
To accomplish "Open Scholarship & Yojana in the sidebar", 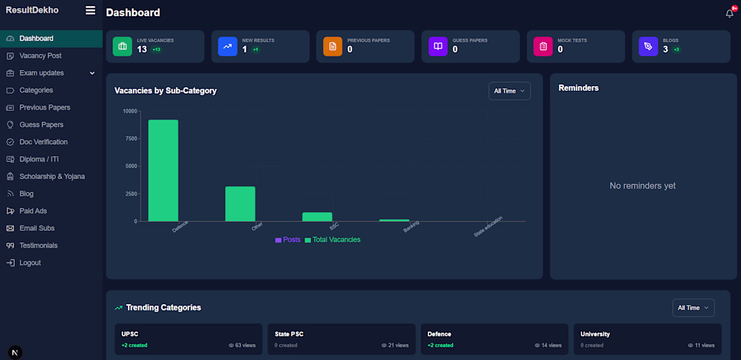I will [x=51, y=176].
